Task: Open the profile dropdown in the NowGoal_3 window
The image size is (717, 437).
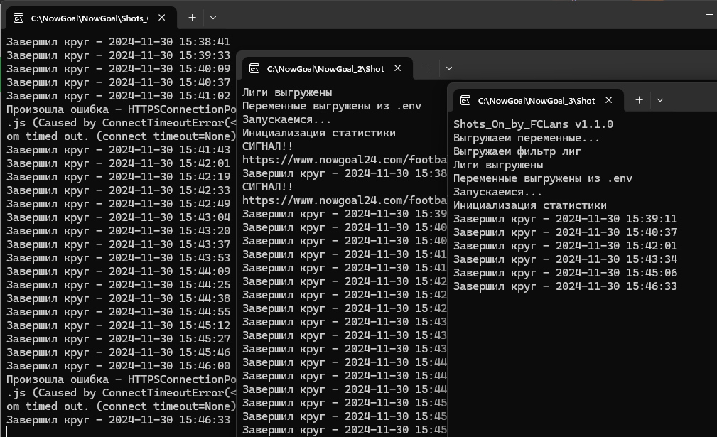Action: (x=660, y=100)
